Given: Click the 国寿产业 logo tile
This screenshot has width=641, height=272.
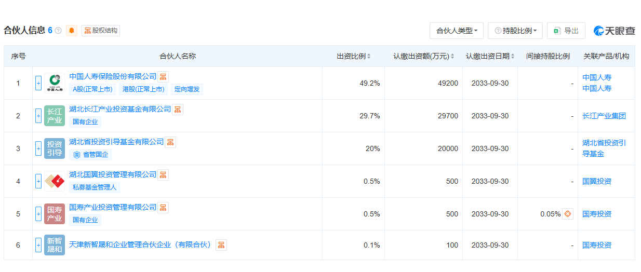Looking at the screenshot, I should (x=55, y=214).
